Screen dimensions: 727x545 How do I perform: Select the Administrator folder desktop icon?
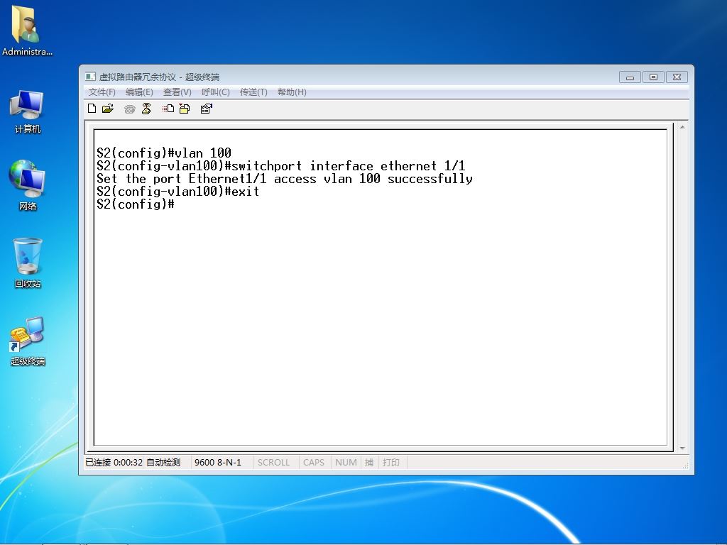pos(27,31)
